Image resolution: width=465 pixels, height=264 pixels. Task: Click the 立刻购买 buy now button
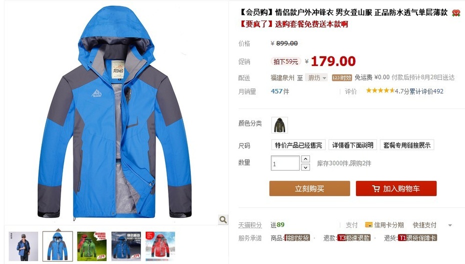click(309, 188)
